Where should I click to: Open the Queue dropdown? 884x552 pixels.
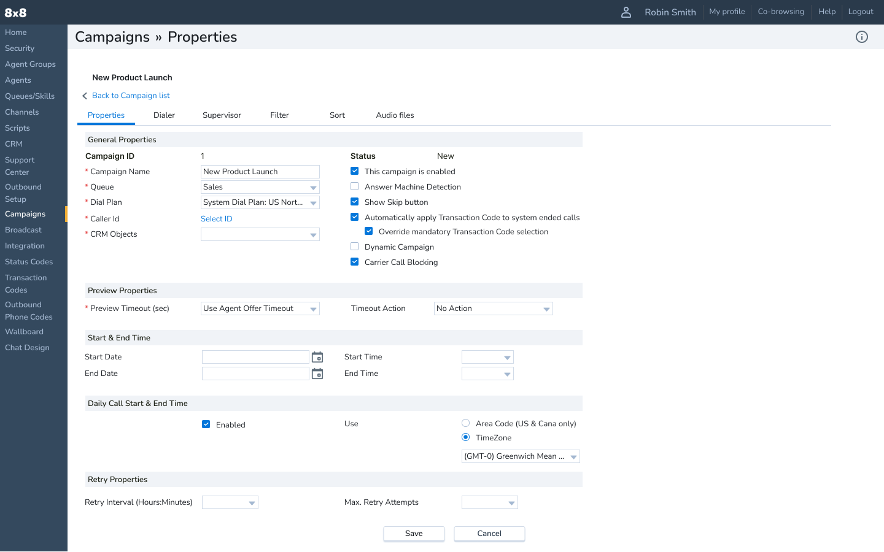pos(260,187)
